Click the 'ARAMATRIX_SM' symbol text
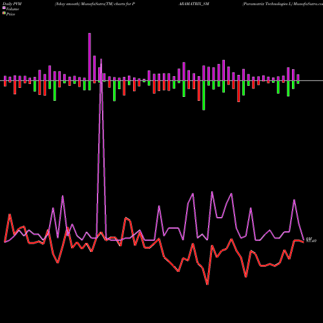Image resolution: width=323 pixels, height=323 pixels. coord(194,4)
